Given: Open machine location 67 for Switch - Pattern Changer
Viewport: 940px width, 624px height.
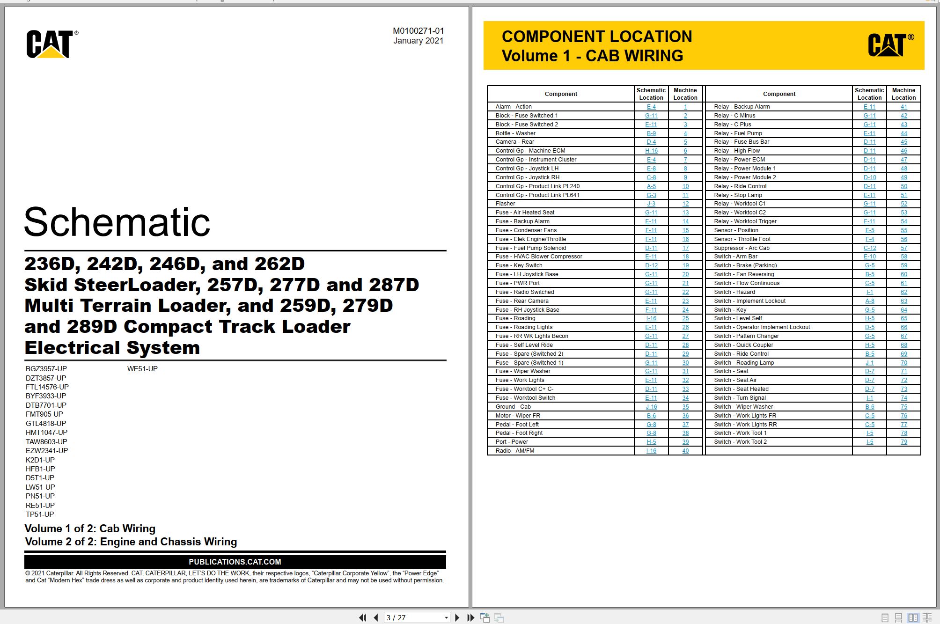Looking at the screenshot, I should point(904,336).
